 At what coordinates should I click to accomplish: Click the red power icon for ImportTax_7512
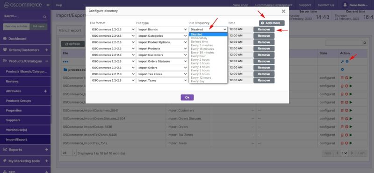(346, 143)
